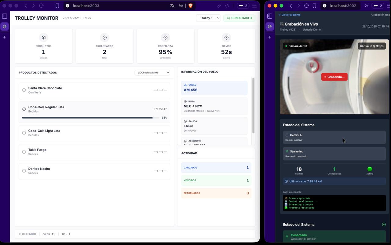Open the Brave shields icon in left window

[190, 5]
